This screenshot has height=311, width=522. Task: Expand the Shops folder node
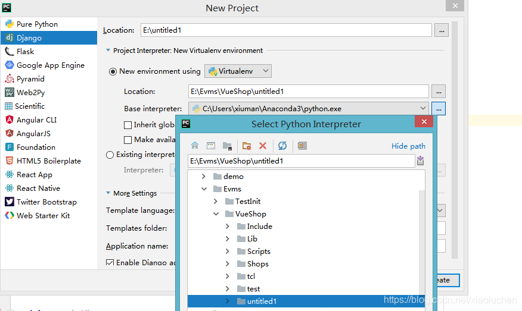(x=228, y=264)
